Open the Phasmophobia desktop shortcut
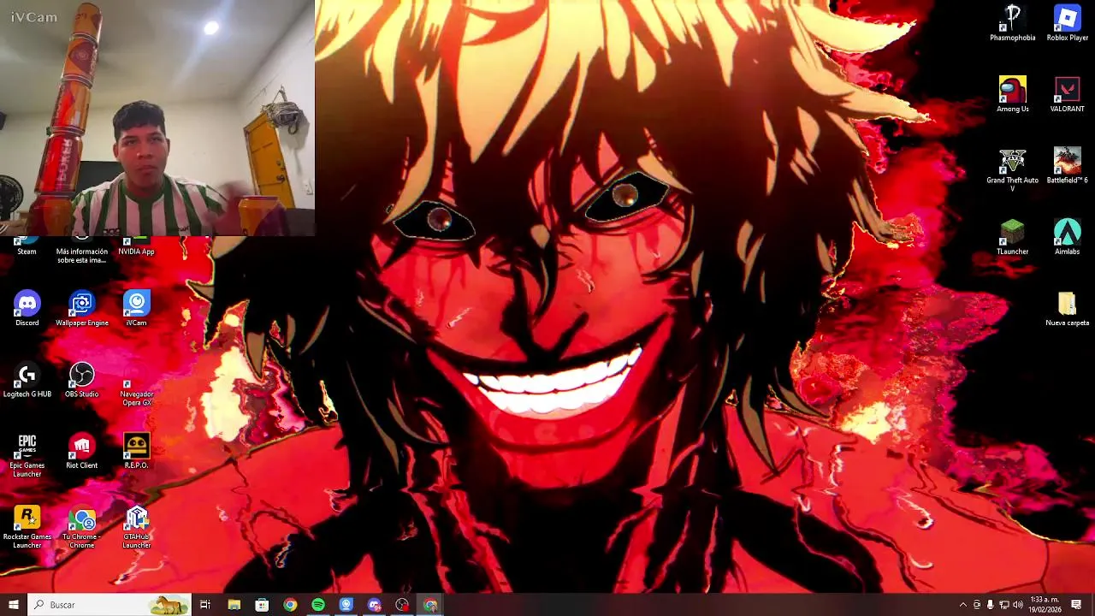The width and height of the screenshot is (1095, 616). 1013,23
